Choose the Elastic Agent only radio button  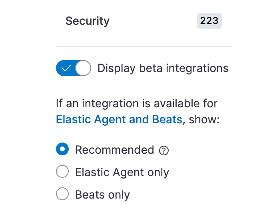[62, 172]
